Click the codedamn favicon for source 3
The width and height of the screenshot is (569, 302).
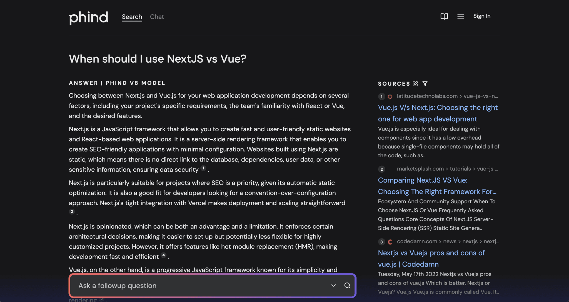click(x=390, y=242)
